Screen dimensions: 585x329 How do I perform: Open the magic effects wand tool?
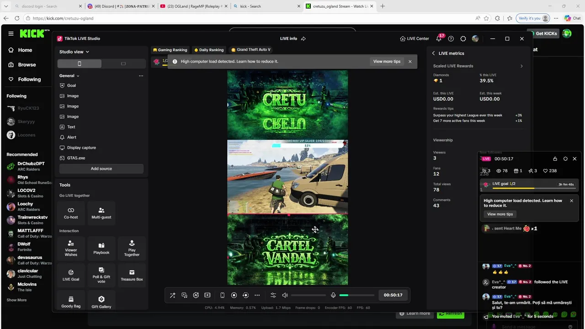click(x=173, y=295)
